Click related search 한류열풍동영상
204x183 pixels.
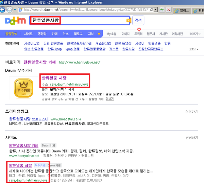[x=95, y=49]
